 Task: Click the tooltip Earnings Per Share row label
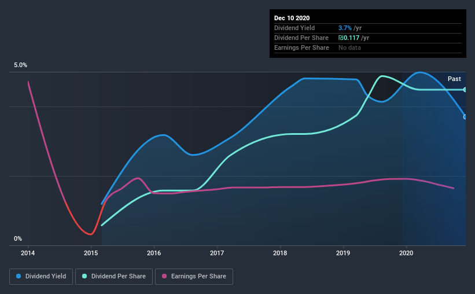(x=301, y=47)
